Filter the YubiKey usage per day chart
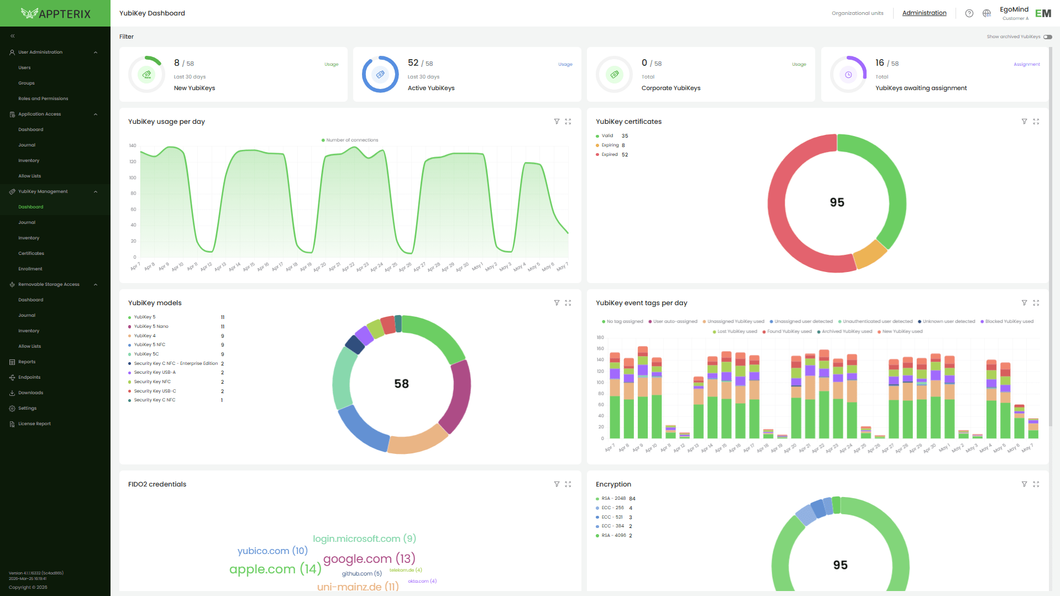 click(x=557, y=122)
